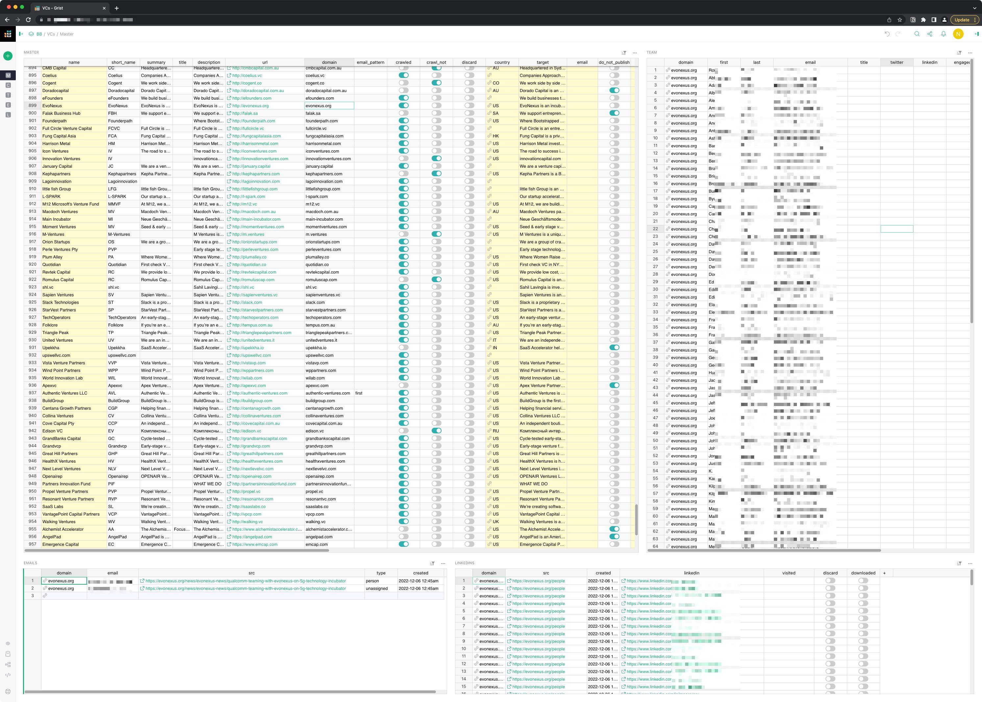Open Access Rules eye icon in sidebar
The width and height of the screenshot is (982, 702).
8,644
